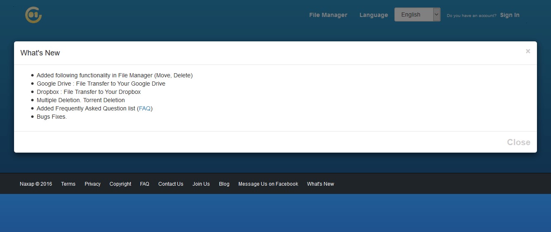
Task: Click What's New in the footer
Action: click(x=320, y=184)
